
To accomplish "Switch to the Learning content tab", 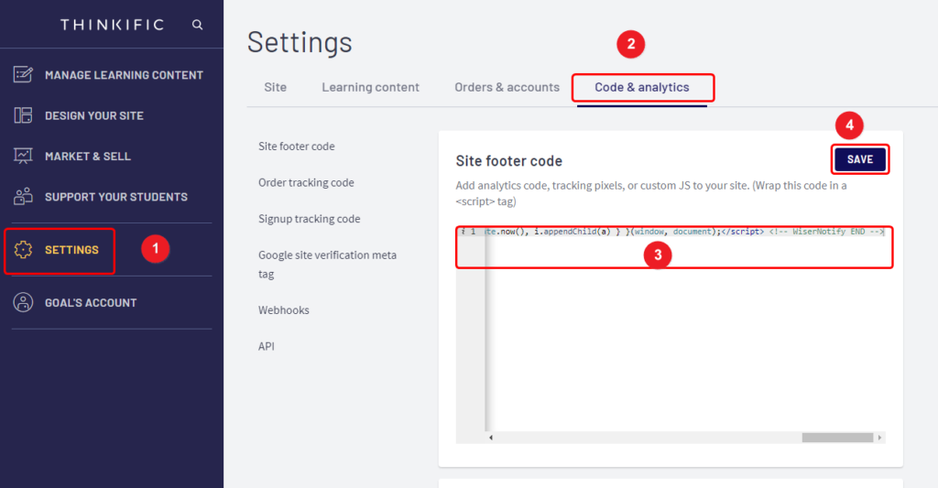I will point(370,87).
